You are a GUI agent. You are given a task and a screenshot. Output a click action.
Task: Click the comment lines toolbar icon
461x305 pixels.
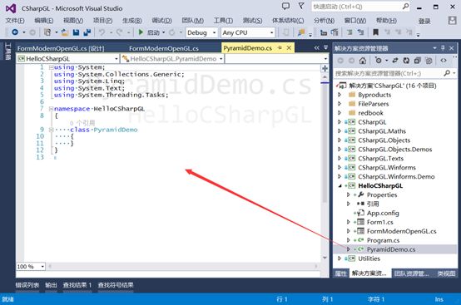[349, 32]
